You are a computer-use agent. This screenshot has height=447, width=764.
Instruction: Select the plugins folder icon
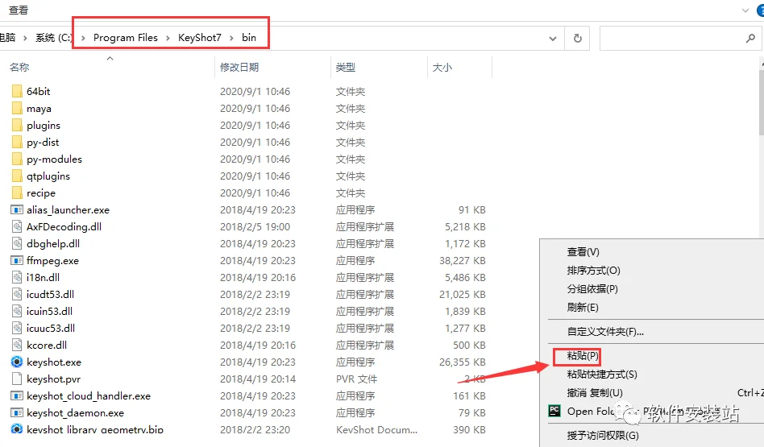point(17,125)
